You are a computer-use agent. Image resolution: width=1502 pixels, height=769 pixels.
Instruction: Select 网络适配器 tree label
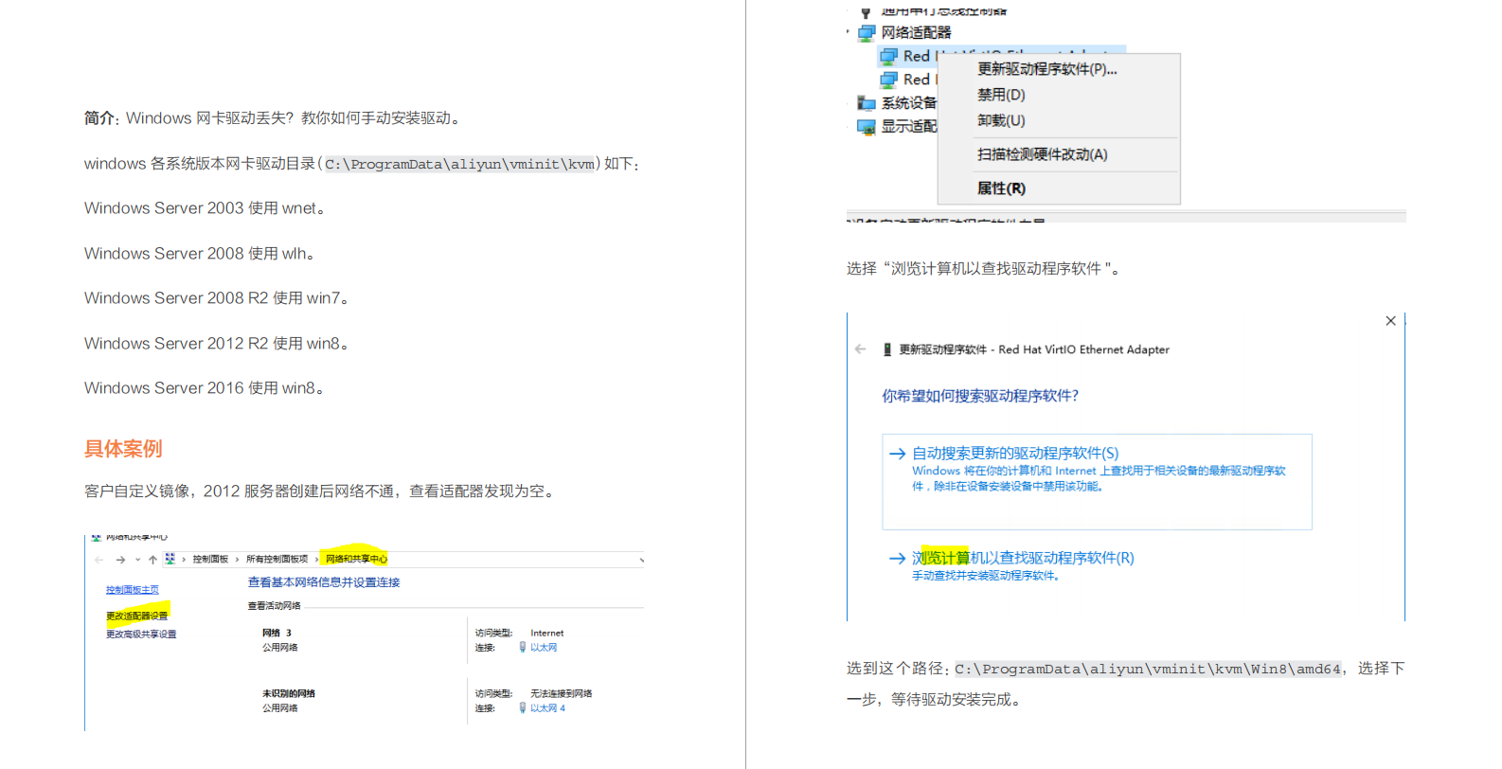click(916, 33)
